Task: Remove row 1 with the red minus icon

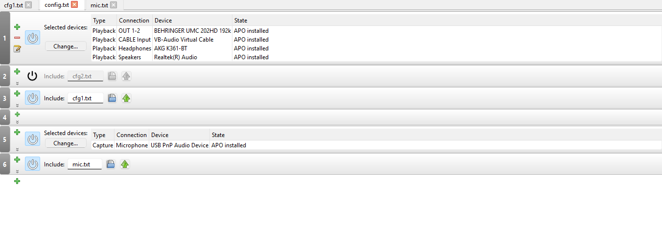Action: [17, 38]
